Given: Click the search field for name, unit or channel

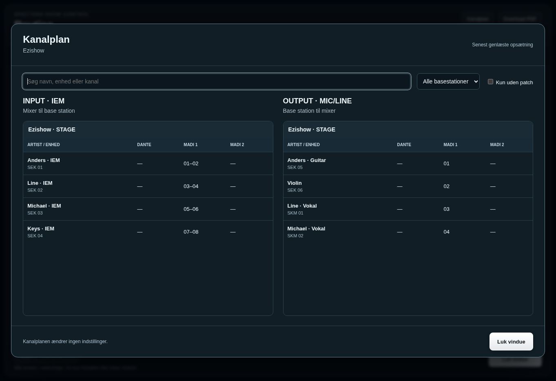Looking at the screenshot, I should [x=216, y=81].
